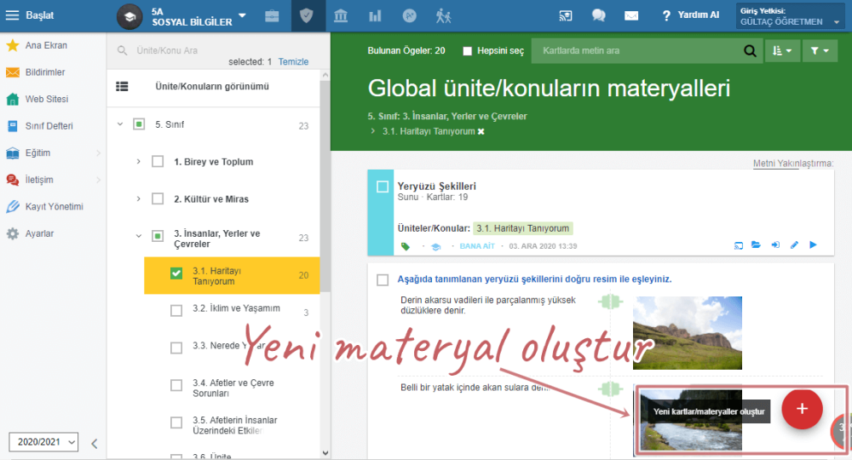The height and width of the screenshot is (460, 852).
Task: Click the sign-in arrow icon on Yeryüzü Şekilleri card
Action: point(775,245)
